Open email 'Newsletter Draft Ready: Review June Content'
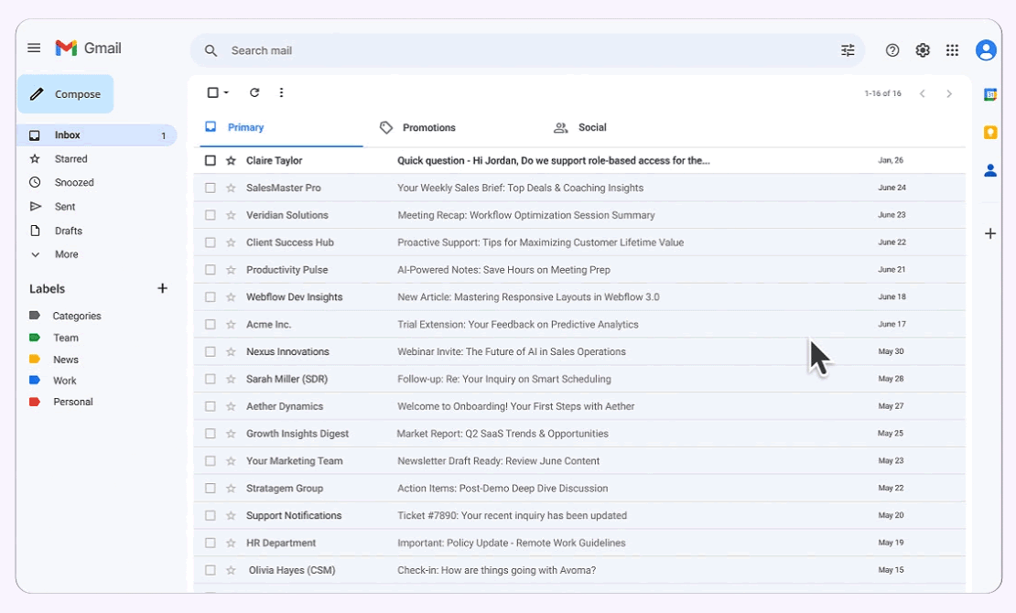Screen dimensions: 1016x613 pos(498,461)
